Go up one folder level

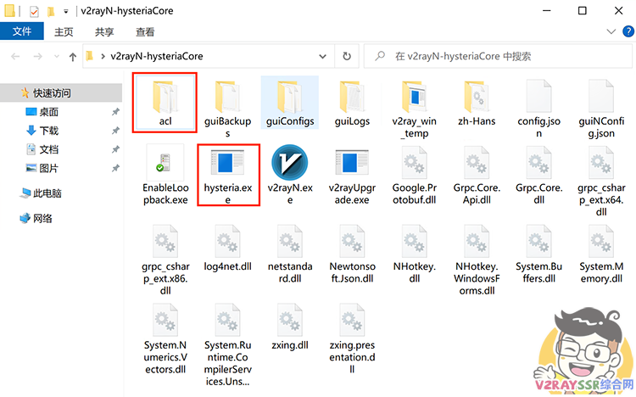coord(72,57)
